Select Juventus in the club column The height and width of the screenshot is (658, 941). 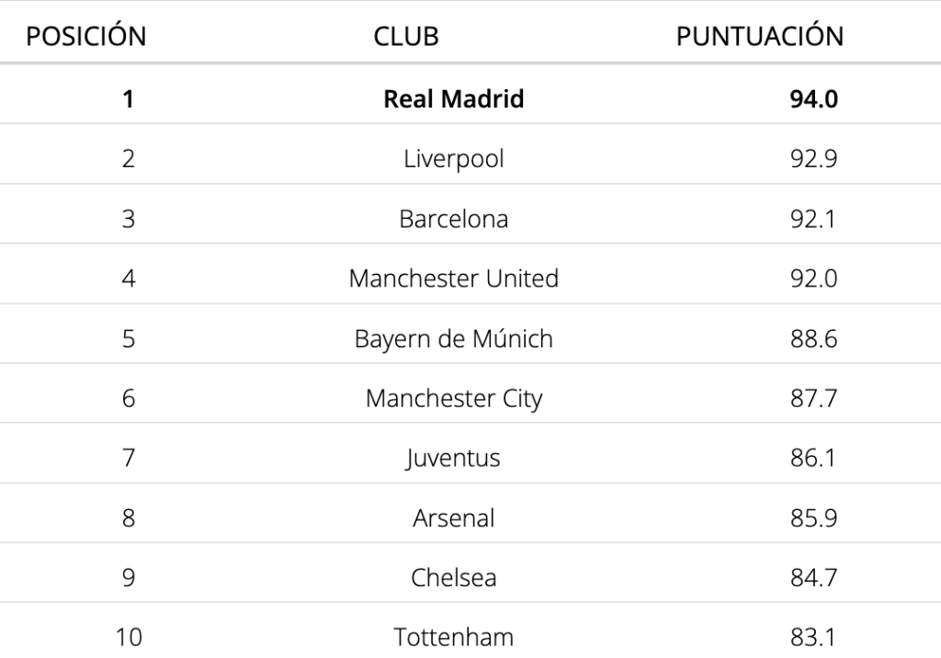tap(454, 458)
